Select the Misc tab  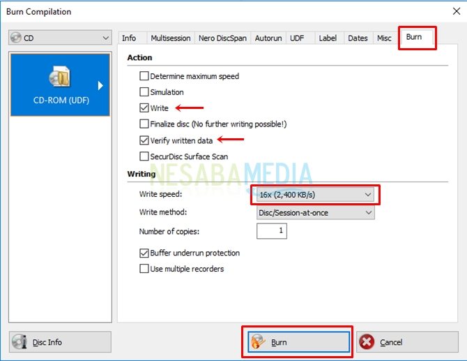(x=384, y=38)
